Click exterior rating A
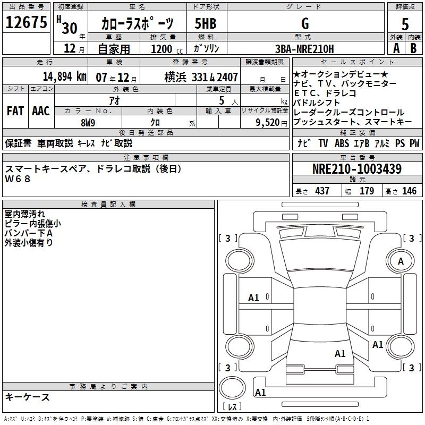This screenshot has width=425, height=425. point(396,48)
